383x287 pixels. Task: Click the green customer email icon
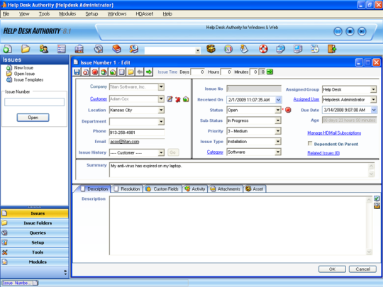186,99
